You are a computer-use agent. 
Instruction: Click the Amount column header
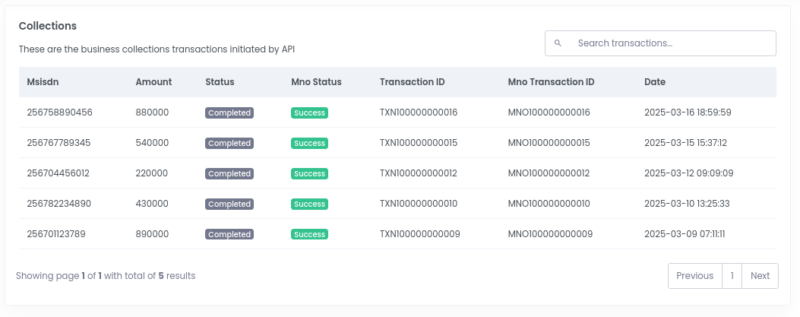click(x=153, y=81)
